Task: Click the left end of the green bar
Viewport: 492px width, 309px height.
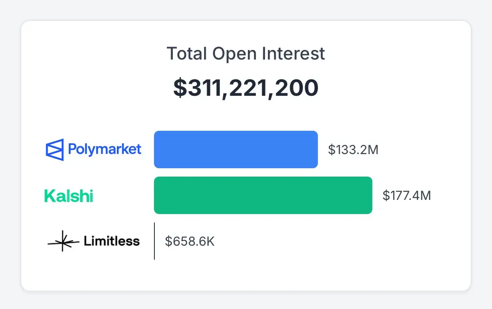Action: [156, 195]
